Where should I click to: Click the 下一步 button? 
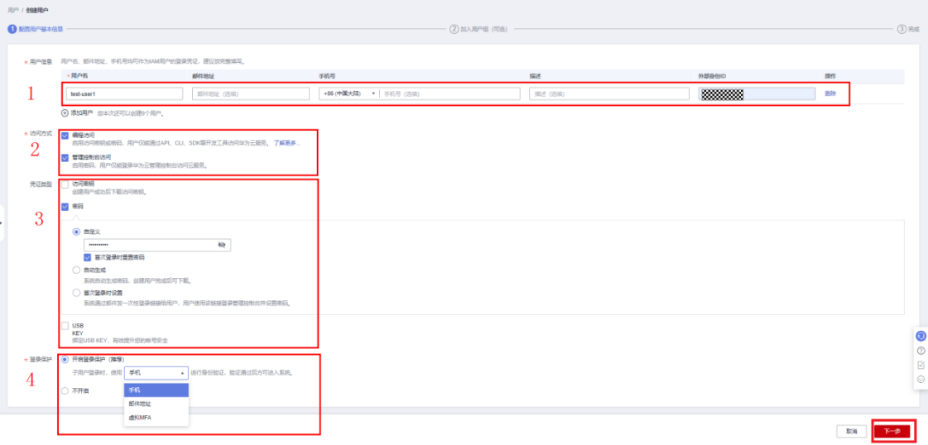(893, 432)
